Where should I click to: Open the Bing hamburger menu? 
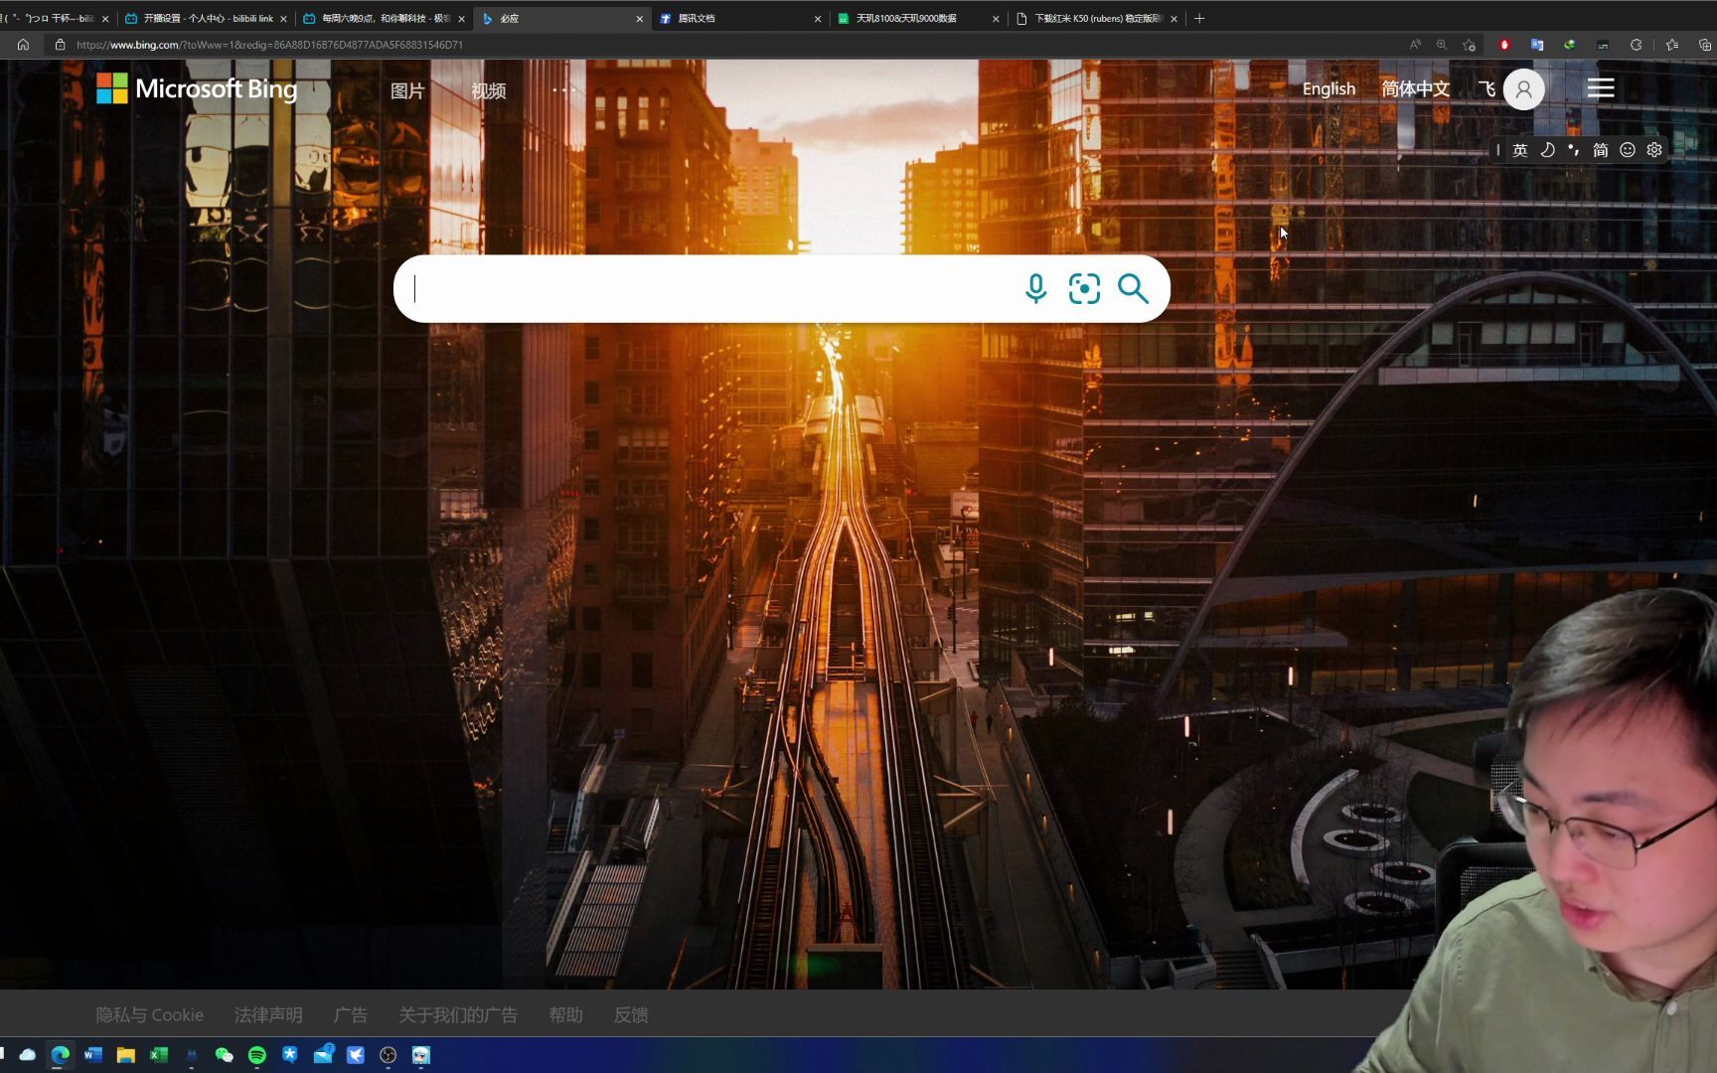pyautogui.click(x=1600, y=88)
